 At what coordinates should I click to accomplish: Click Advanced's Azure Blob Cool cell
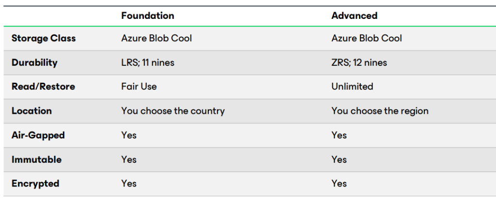coord(367,38)
